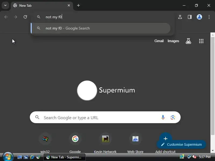Select 'New Tab - Supermi...' taskbar button
Viewport: 215px width, 161px height.
64,157
